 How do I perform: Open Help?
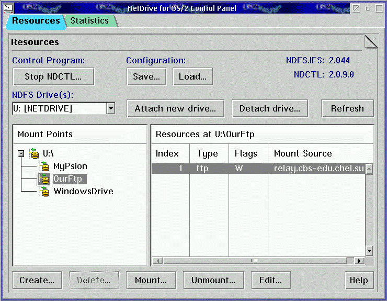click(x=359, y=280)
